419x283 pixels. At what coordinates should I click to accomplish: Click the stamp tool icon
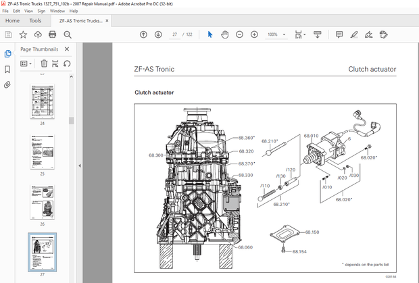pos(383,34)
